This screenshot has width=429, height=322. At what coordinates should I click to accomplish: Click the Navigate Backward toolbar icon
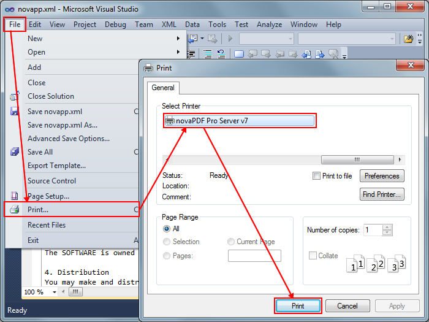(193, 38)
